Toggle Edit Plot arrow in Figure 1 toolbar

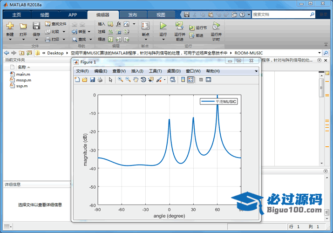[x=110, y=80]
